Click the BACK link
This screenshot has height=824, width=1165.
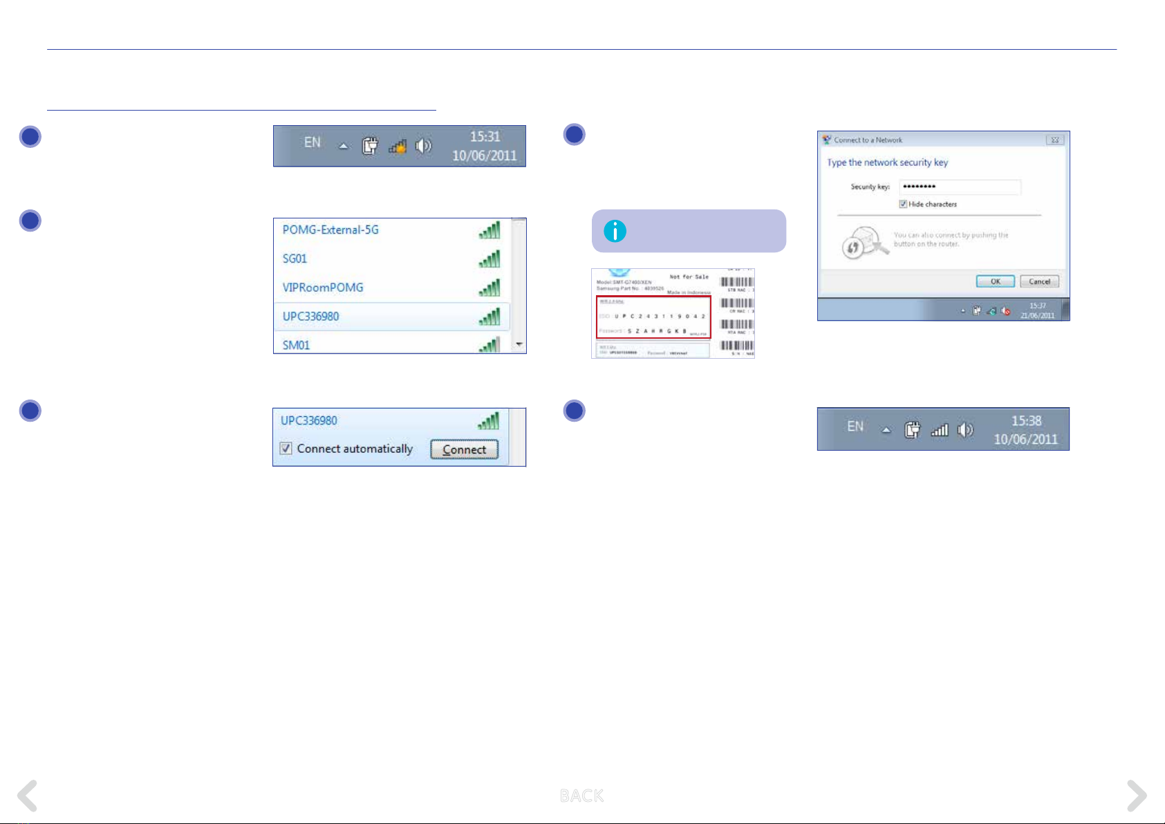(581, 796)
